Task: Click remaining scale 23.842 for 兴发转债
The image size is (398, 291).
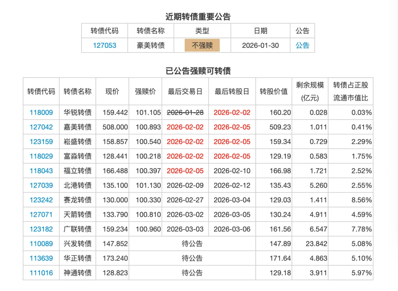Action: tap(316, 244)
